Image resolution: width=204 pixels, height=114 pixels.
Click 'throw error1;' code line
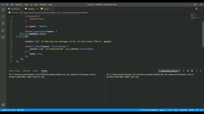[37, 19]
